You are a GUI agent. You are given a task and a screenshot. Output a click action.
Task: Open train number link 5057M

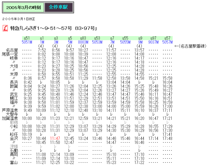(x=167, y=42)
